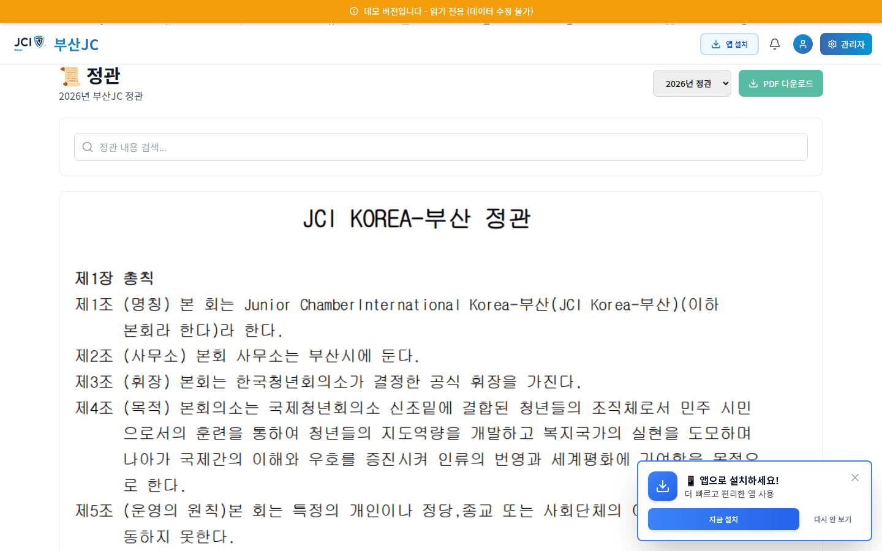Click the 정관 내용 검색 search field
882x551 pixels.
click(x=429, y=147)
